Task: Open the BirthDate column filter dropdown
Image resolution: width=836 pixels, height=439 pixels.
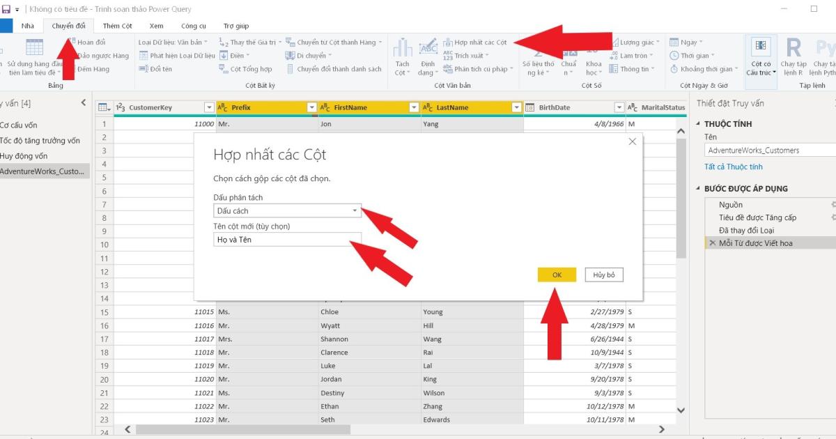Action: (619, 107)
